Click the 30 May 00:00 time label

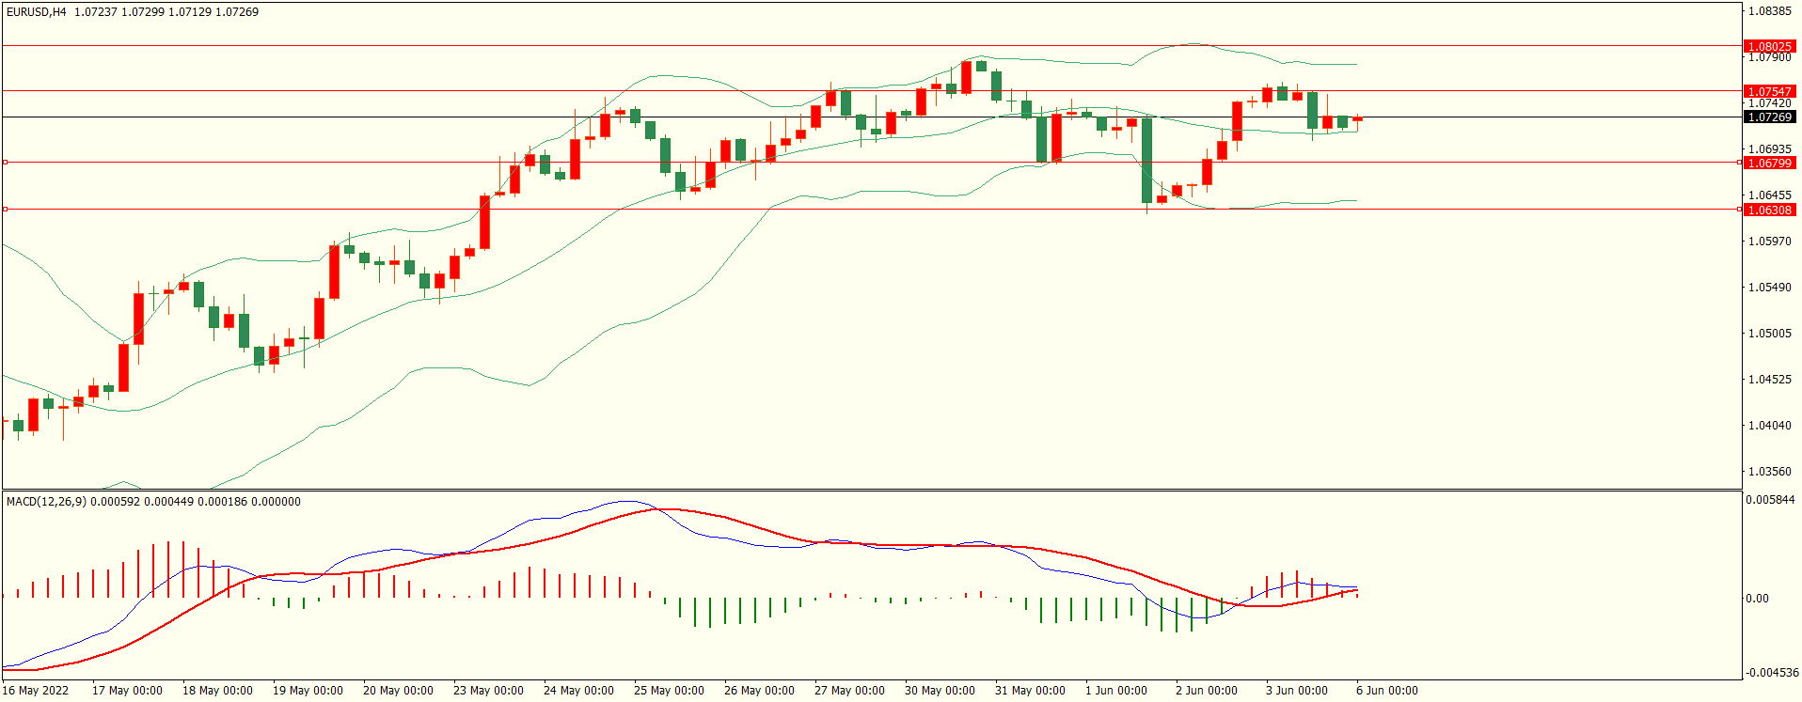pos(940,691)
